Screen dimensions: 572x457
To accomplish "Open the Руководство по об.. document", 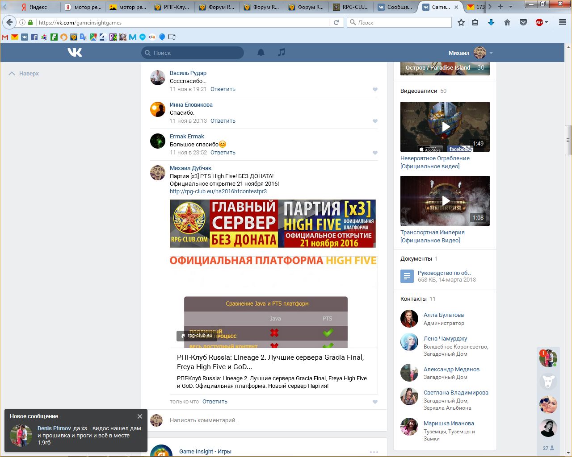I will point(444,273).
